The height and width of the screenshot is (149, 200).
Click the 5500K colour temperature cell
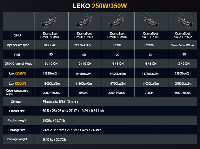click(84, 93)
